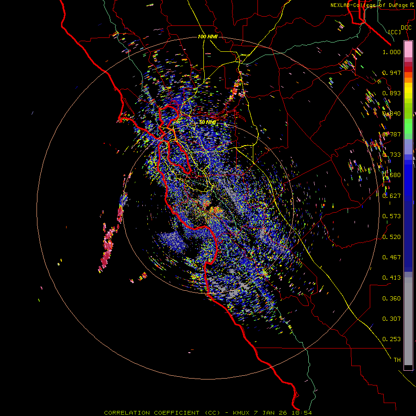The width and height of the screenshot is (416, 416).
Task: Click the TH threshold label
Action: coord(397,360)
